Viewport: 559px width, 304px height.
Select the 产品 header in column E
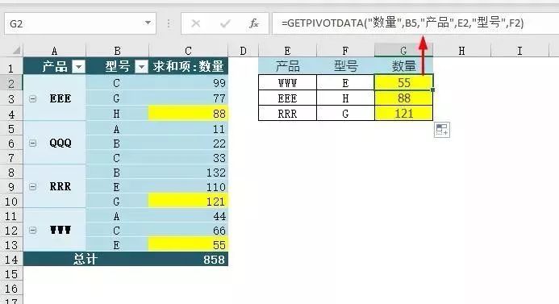pyautogui.click(x=287, y=66)
